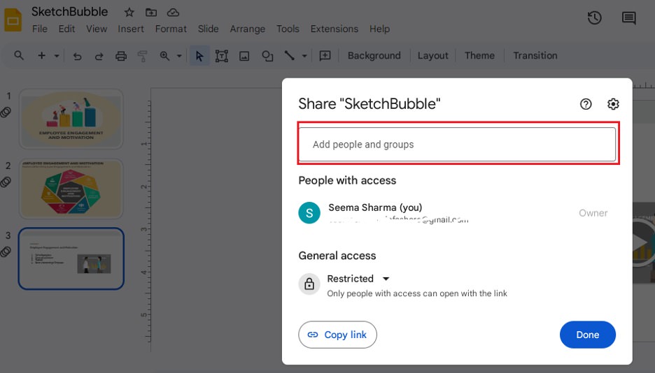This screenshot has height=373, width=655.
Task: Click the link icon beside slide 3
Action: (x=6, y=251)
